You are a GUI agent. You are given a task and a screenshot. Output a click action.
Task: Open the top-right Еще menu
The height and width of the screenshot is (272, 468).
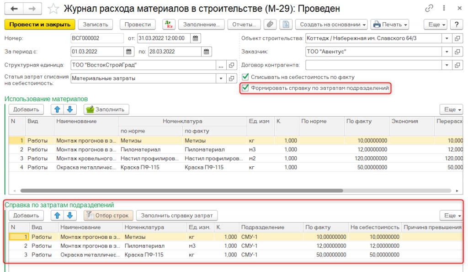coord(435,24)
